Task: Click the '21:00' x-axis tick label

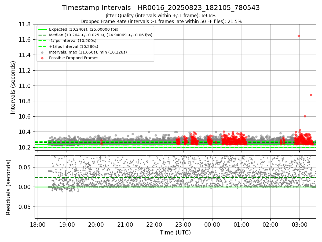Action: 125,225
